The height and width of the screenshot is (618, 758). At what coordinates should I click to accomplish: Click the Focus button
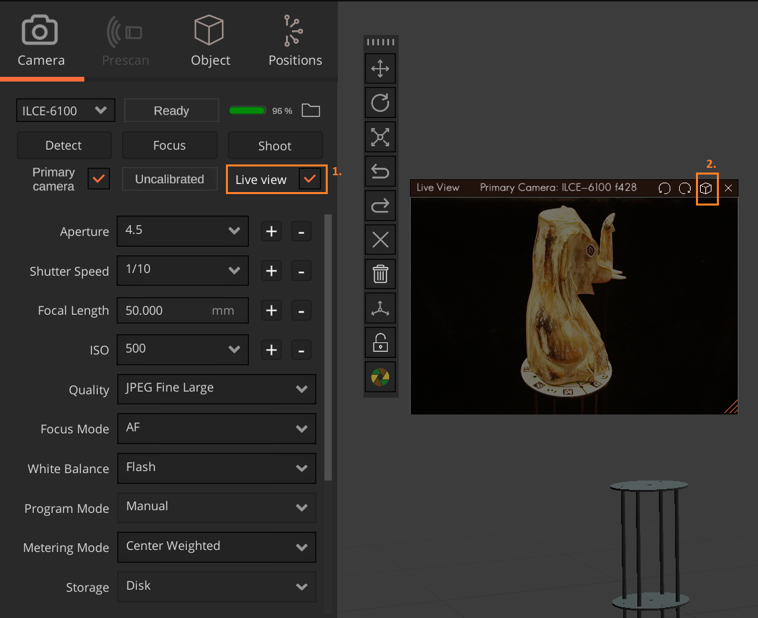[169, 146]
